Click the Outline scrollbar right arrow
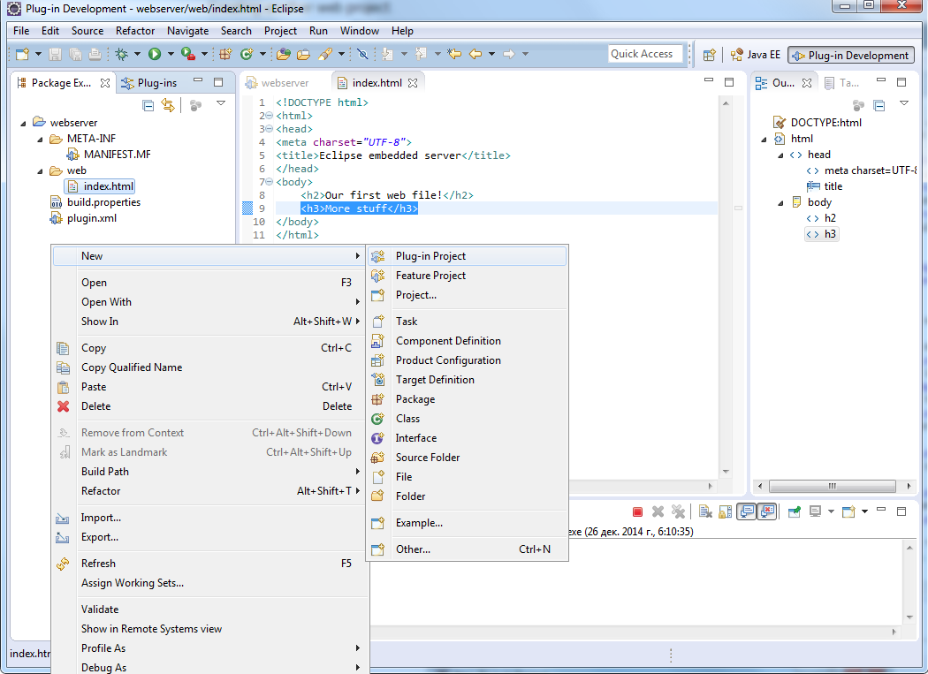The width and height of the screenshot is (928, 674). 909,487
